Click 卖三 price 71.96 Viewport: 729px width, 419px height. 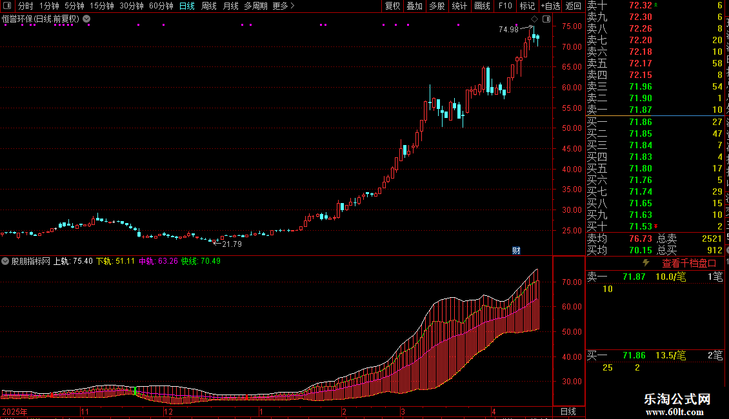click(640, 87)
